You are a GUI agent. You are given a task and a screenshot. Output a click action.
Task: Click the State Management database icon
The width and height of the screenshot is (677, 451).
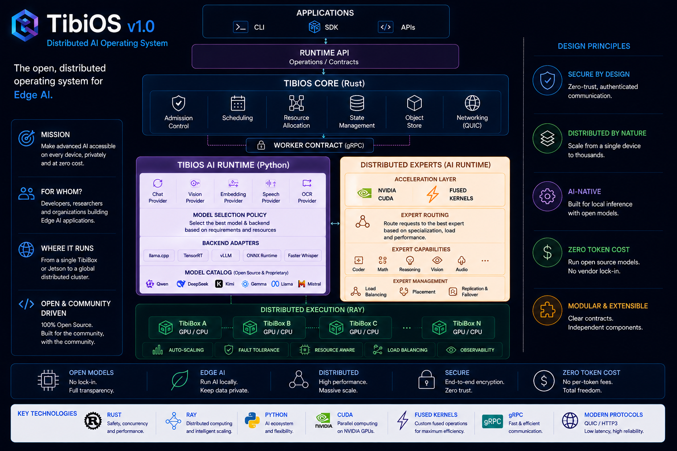pos(357,103)
